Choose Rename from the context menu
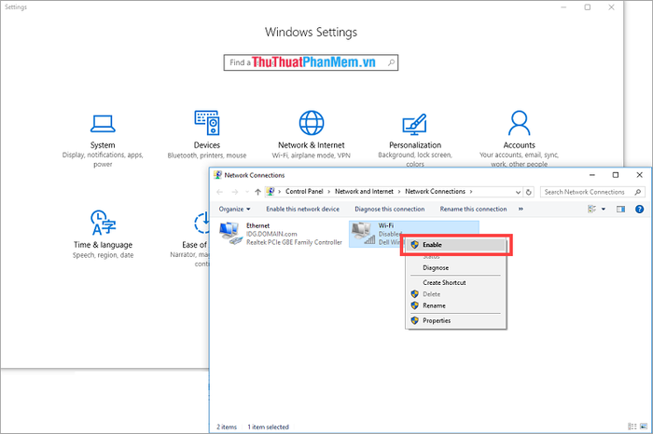Viewport: 653px width, 434px height. (x=455, y=306)
